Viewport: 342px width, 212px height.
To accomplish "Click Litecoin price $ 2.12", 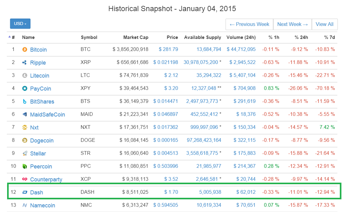I will (171, 75).
